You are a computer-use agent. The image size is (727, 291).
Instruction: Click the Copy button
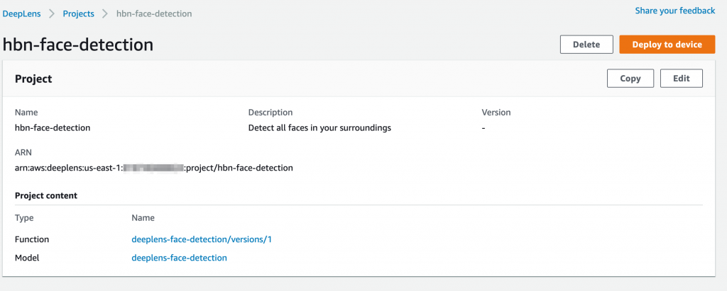(630, 79)
